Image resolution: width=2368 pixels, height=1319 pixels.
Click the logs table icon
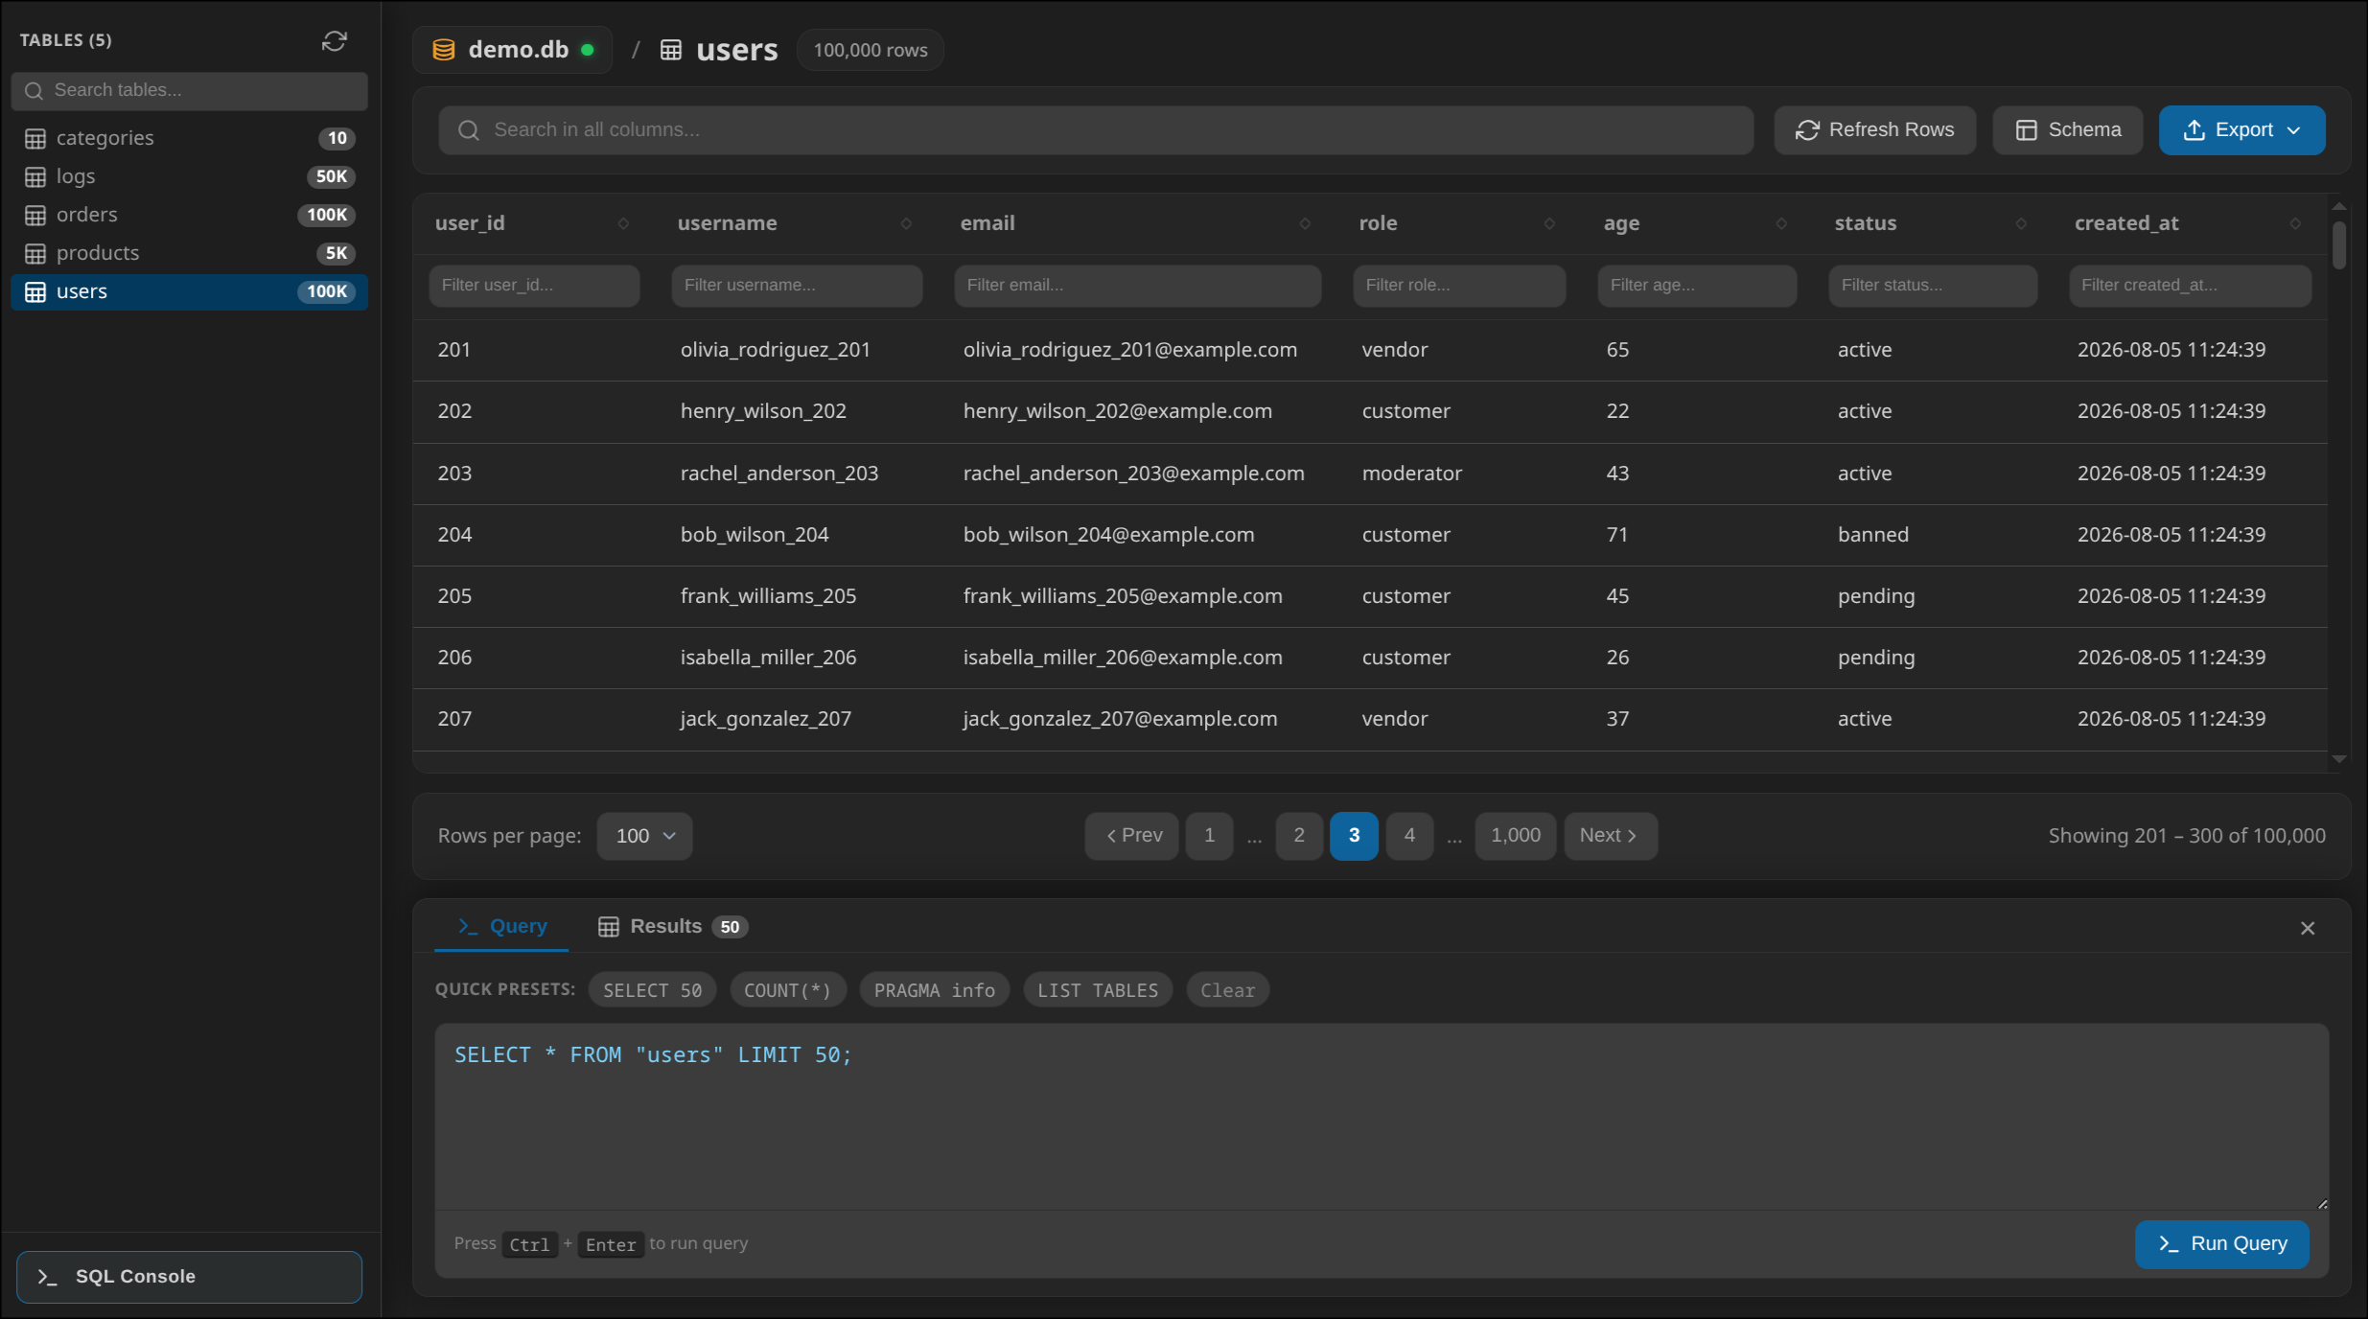[35, 176]
